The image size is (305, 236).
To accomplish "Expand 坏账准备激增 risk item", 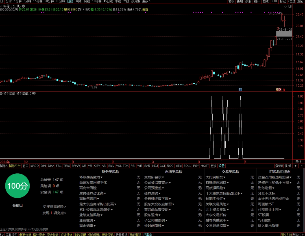I will [91, 177].
